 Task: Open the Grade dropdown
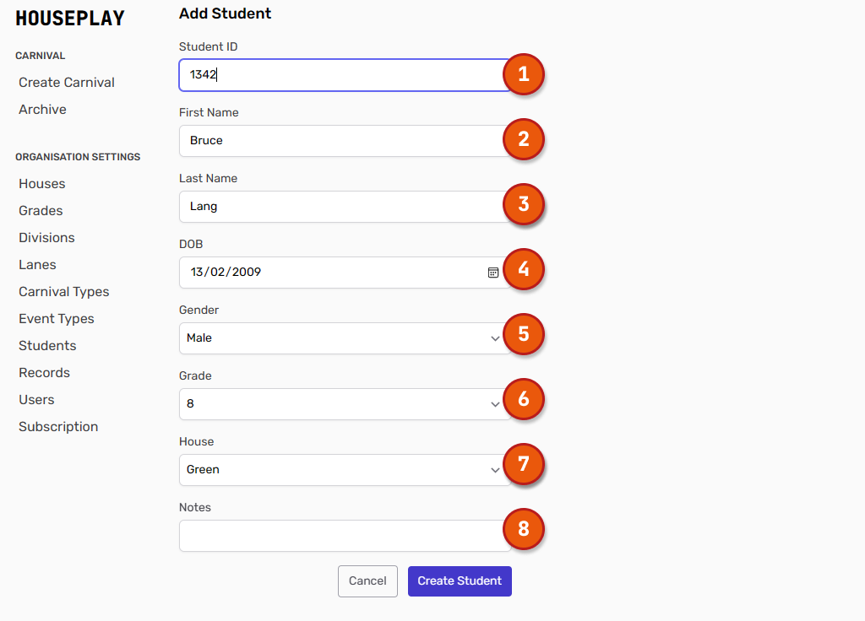342,404
